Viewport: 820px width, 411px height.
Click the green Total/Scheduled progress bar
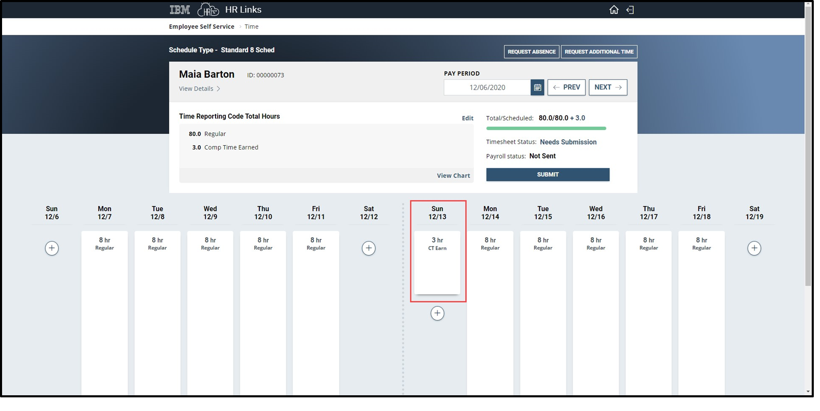[546, 128]
